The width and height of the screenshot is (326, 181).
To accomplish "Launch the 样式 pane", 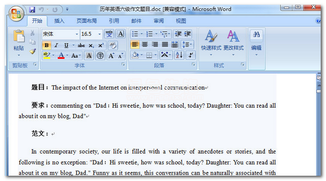I will click(x=243, y=65).
